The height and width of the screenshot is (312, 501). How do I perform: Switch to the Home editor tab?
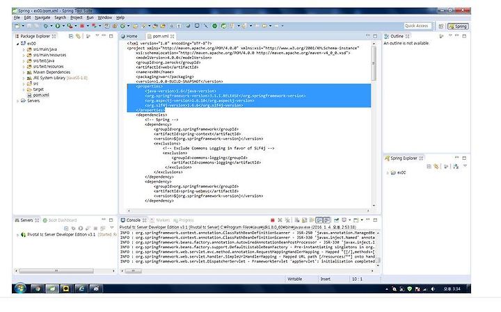129,36
